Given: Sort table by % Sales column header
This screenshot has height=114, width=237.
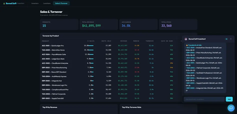Looking at the screenshot, I should pyautogui.click(x=91, y=41).
